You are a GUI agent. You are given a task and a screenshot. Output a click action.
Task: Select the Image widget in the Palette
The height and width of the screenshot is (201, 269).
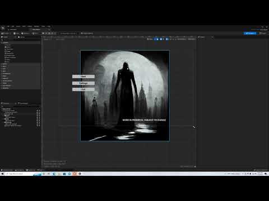click(8, 51)
